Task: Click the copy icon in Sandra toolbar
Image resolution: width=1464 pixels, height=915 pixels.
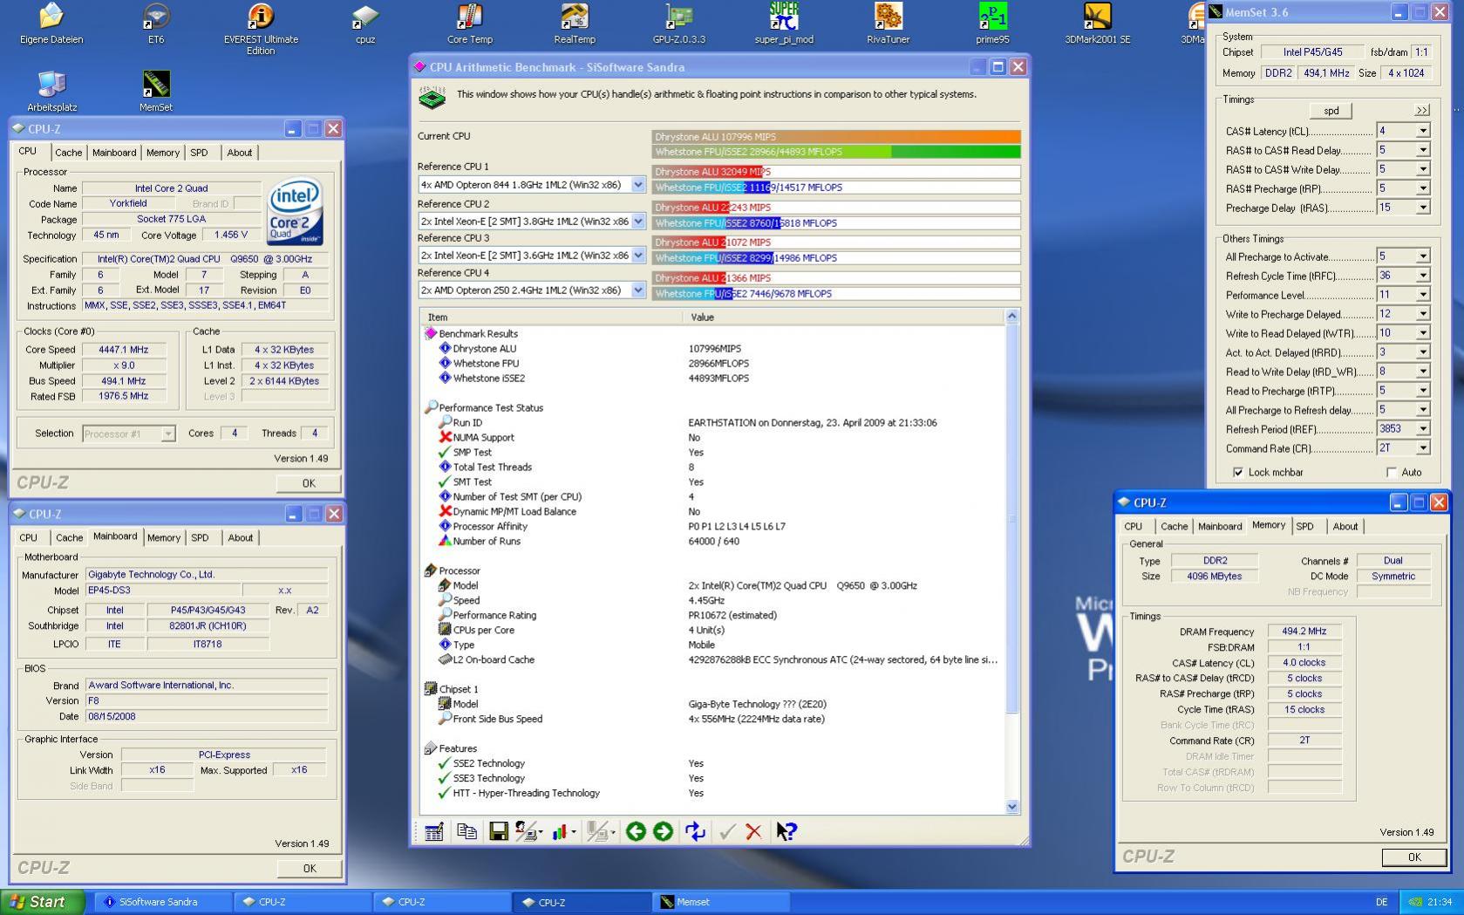Action: click(466, 831)
